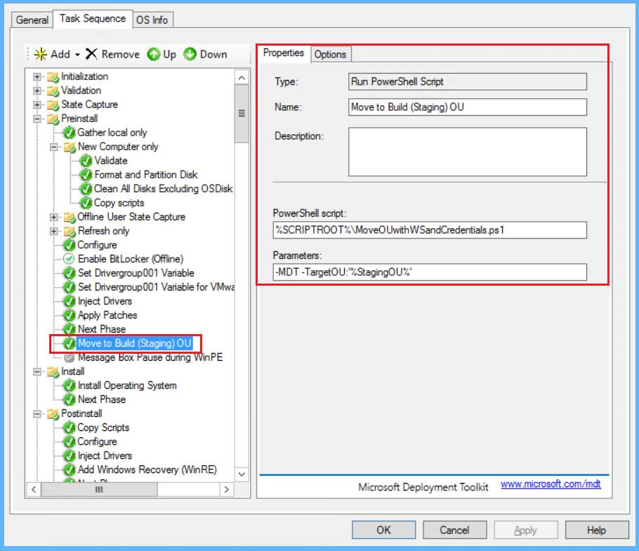The image size is (639, 551).
Task: Click the Inject Drivers checkmark under Preinstall
Action: coord(69,301)
